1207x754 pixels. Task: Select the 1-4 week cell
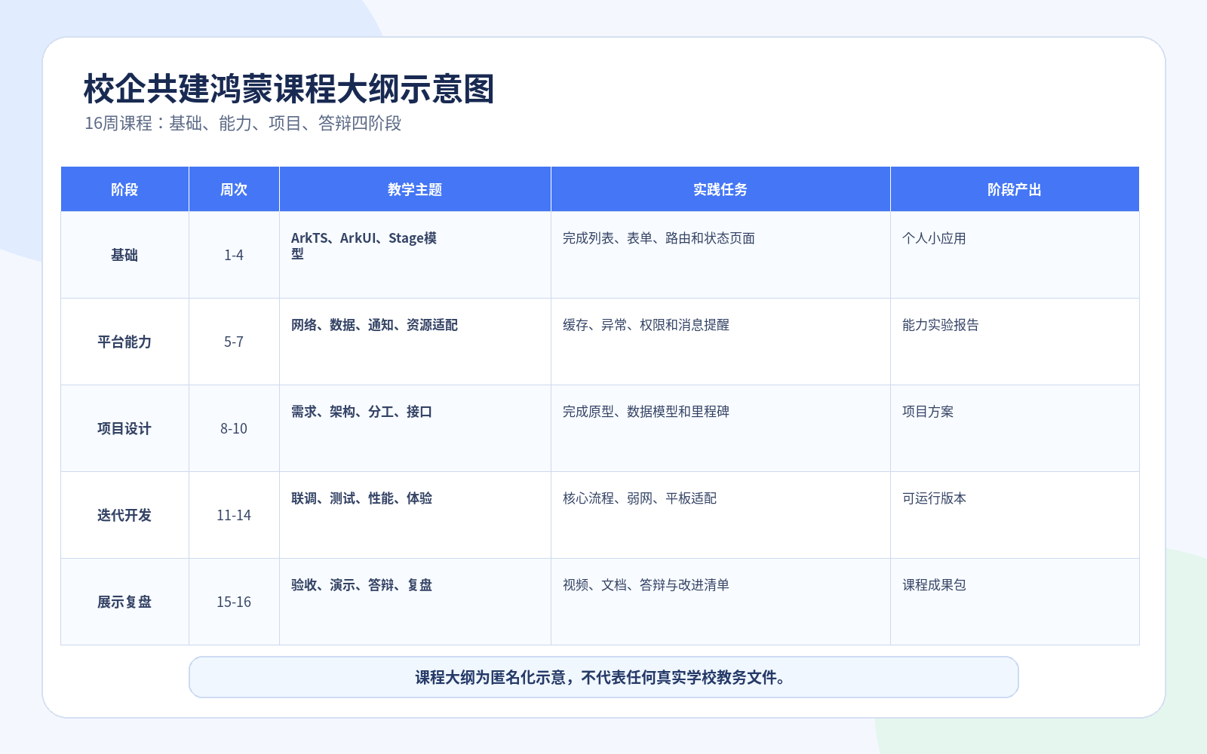pyautogui.click(x=234, y=255)
